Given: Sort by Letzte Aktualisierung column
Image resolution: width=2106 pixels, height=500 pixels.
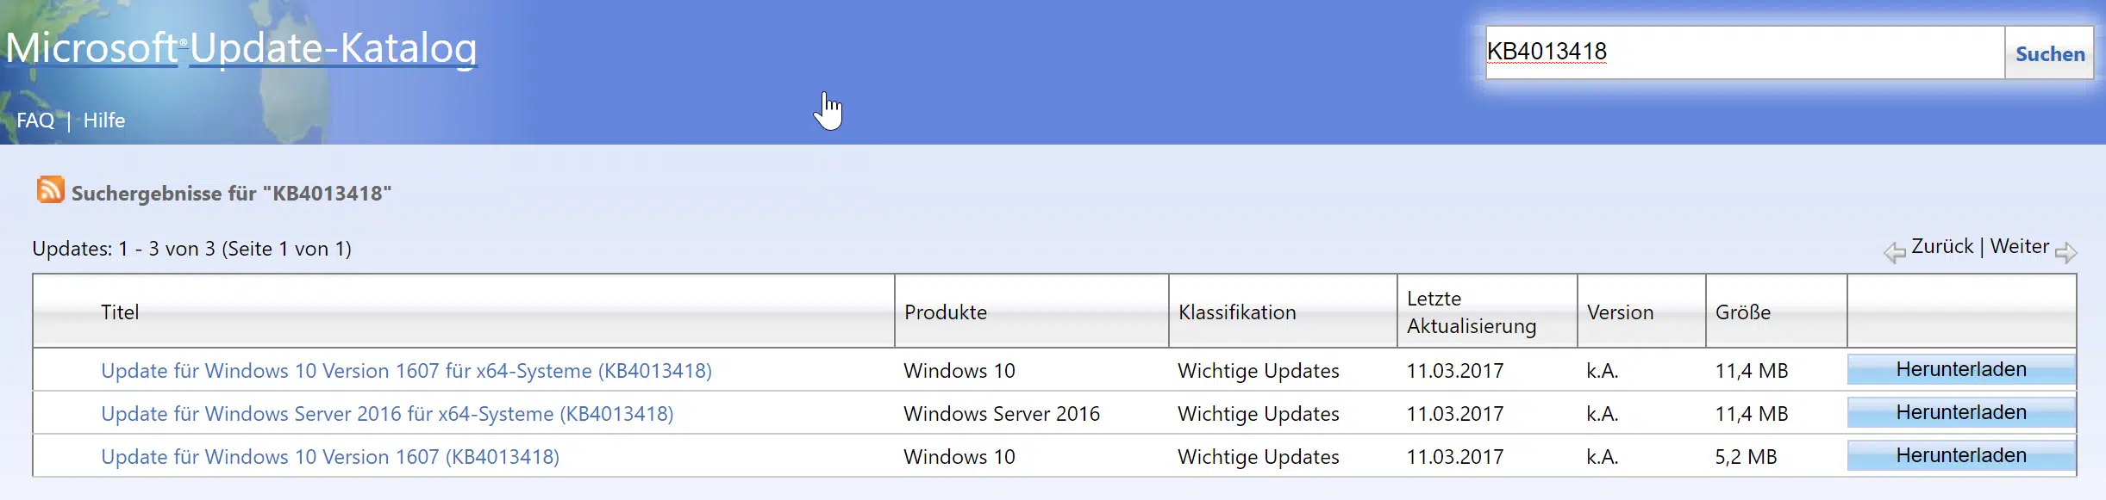Looking at the screenshot, I should (1472, 312).
